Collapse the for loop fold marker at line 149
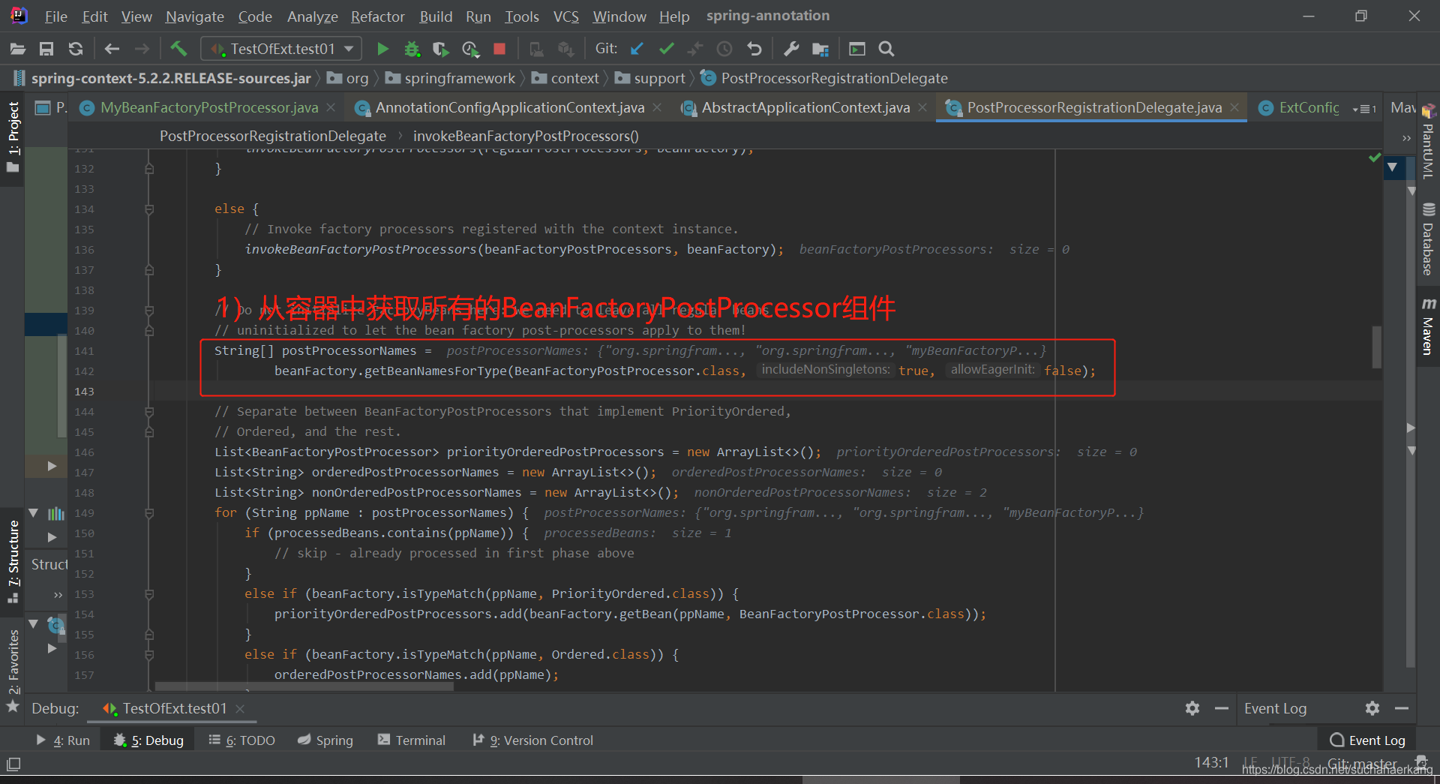The image size is (1440, 784). coord(149,513)
